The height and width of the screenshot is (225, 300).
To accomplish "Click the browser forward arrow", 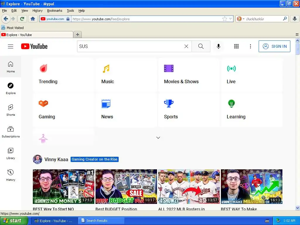I will pos(13,19).
